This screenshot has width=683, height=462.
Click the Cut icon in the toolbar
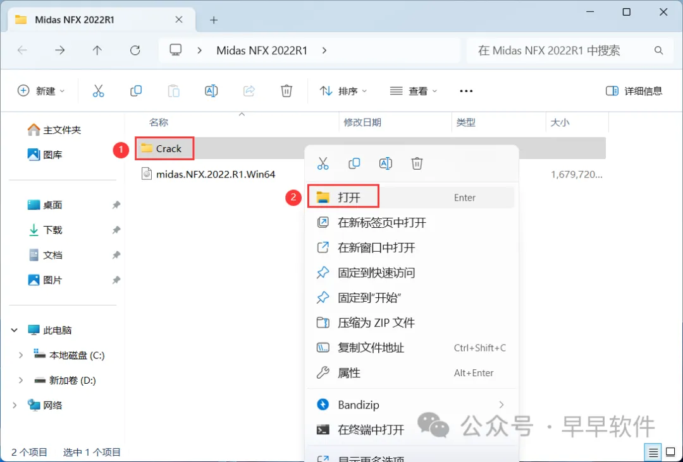coord(99,91)
